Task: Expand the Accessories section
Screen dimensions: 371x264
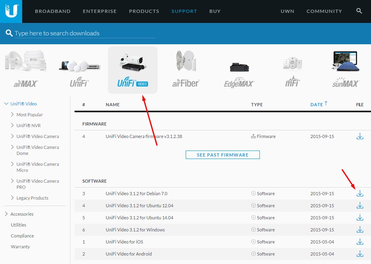Action: [6, 214]
